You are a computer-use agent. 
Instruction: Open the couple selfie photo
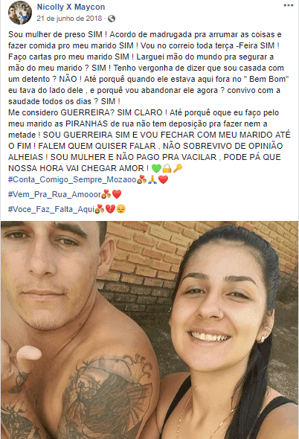pyautogui.click(x=149, y=330)
